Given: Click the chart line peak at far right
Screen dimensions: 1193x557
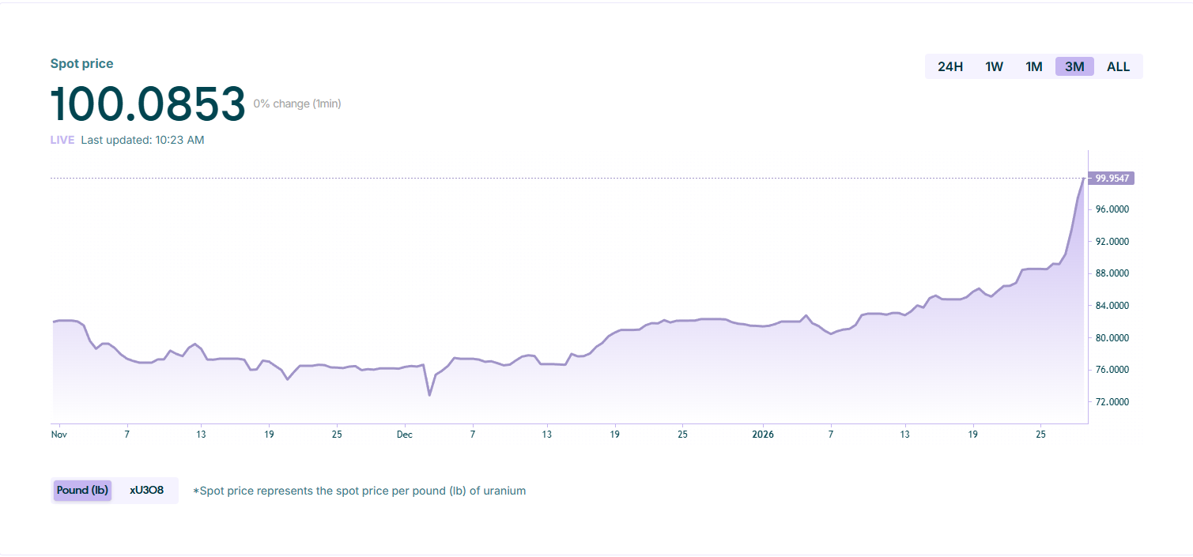Looking at the screenshot, I should (x=1083, y=179).
